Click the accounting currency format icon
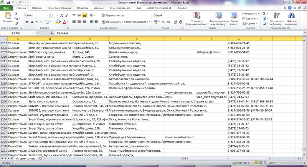Screen dimensions: 307x167 pyautogui.click(x=155, y=22)
